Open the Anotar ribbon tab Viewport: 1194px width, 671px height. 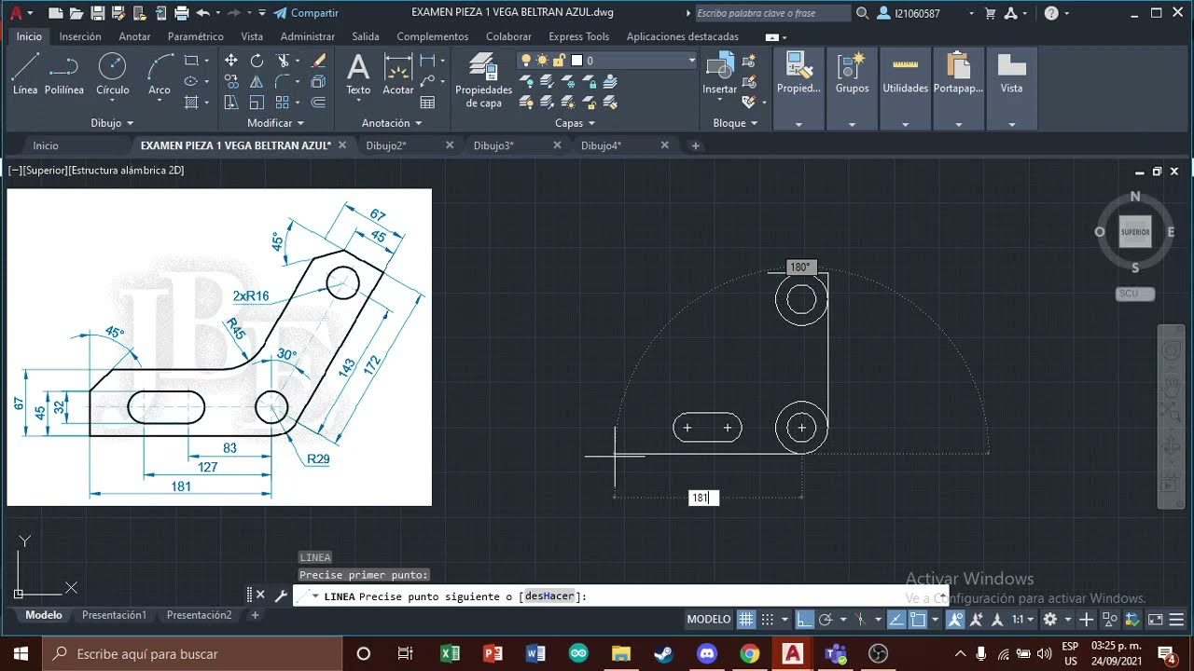134,36
